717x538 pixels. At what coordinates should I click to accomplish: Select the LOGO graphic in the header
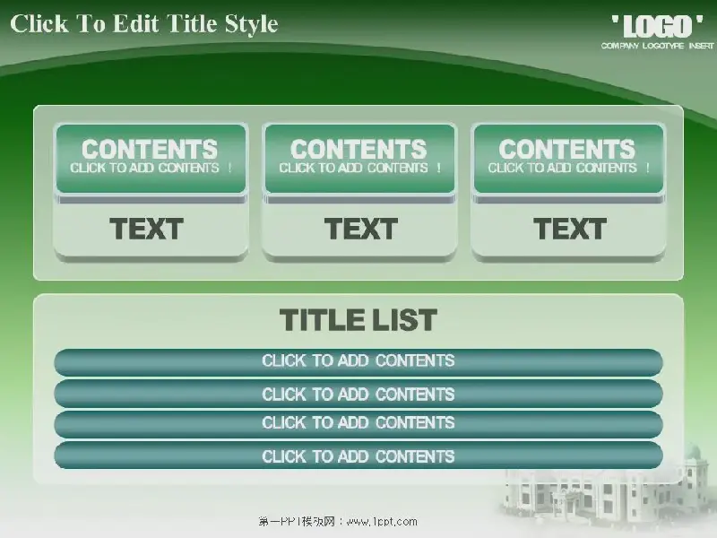tap(657, 25)
